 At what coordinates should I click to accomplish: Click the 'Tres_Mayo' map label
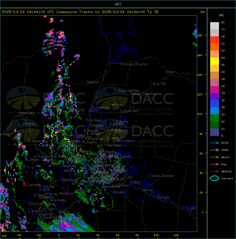coord(94,120)
